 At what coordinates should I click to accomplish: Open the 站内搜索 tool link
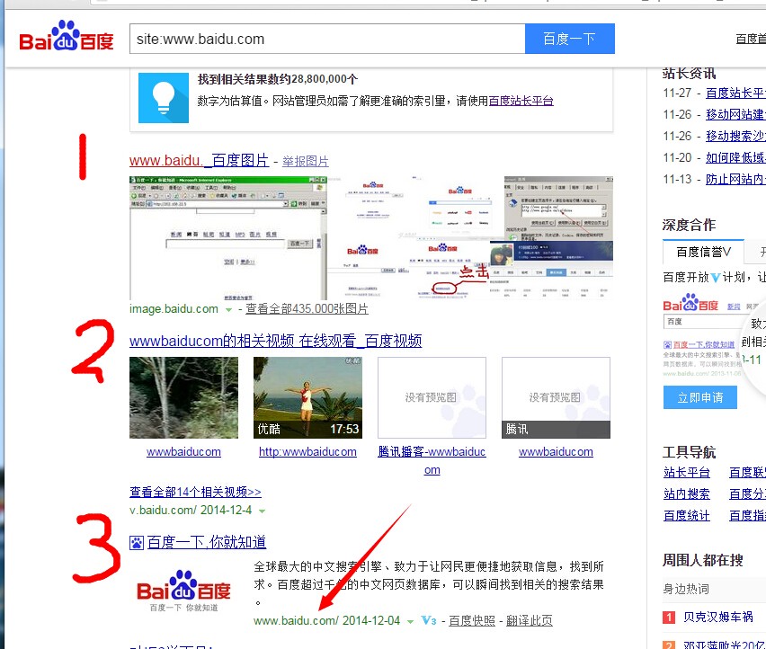tap(687, 493)
